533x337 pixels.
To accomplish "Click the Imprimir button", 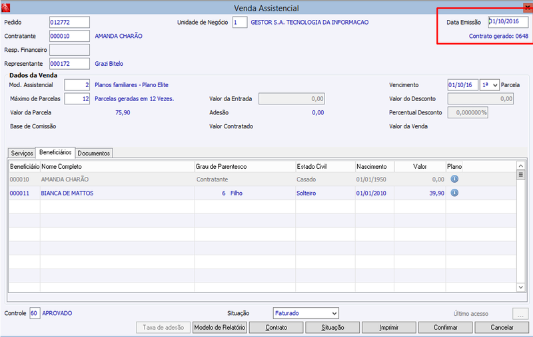I will [388, 328].
